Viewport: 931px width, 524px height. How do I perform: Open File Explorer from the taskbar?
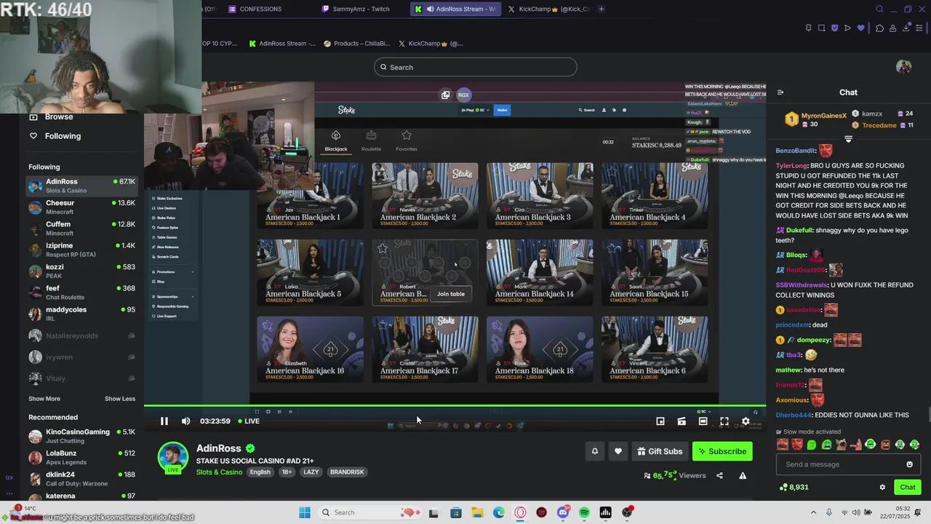click(477, 512)
